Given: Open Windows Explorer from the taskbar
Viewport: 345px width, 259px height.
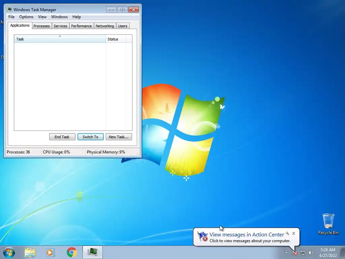Looking at the screenshot, I should tap(30, 252).
